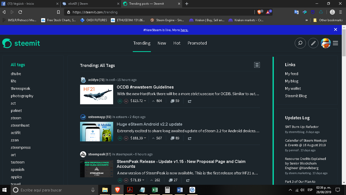This screenshot has height=195, width=346.
Task: Open the user avatar profile picture
Action: [326, 43]
